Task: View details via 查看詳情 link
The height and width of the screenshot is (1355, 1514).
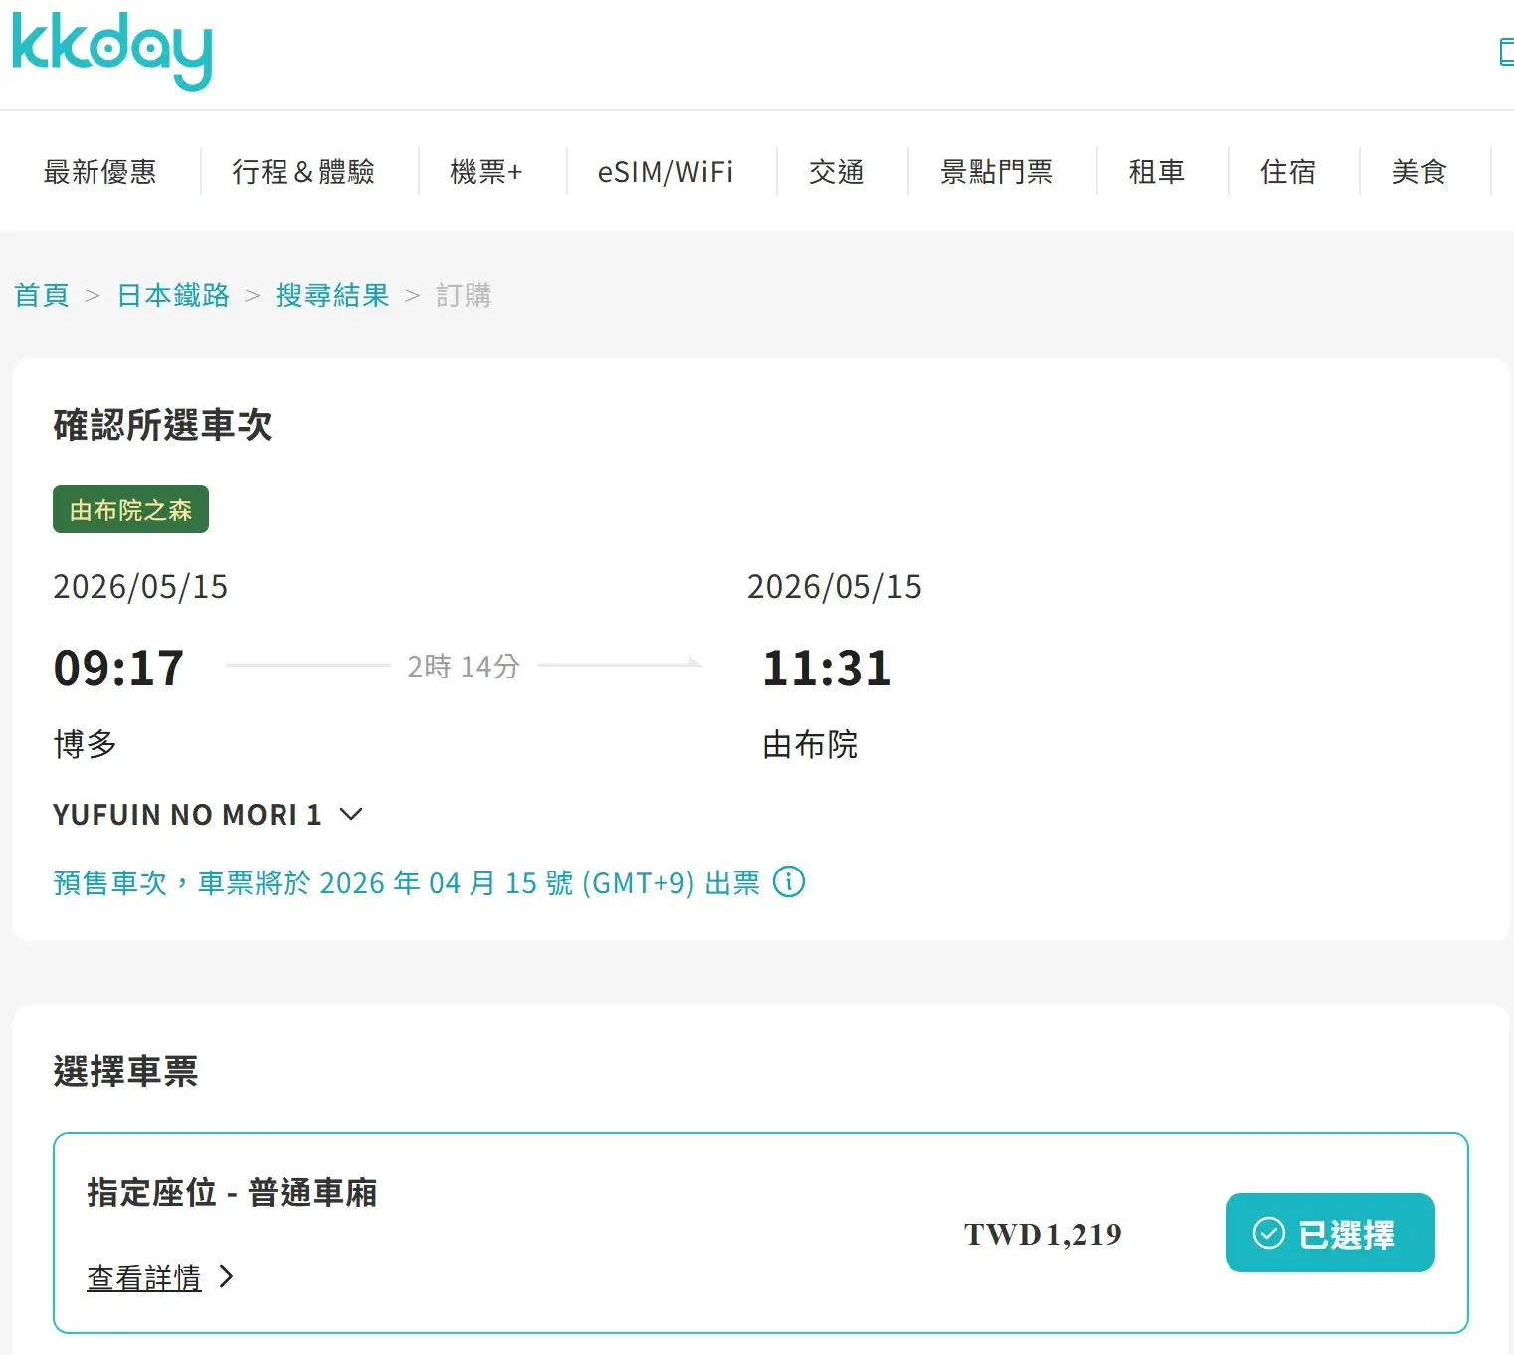Action: (144, 1277)
